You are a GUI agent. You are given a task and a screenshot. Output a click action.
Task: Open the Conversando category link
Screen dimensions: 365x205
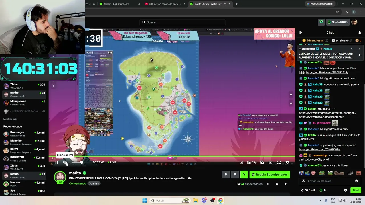click(77, 183)
